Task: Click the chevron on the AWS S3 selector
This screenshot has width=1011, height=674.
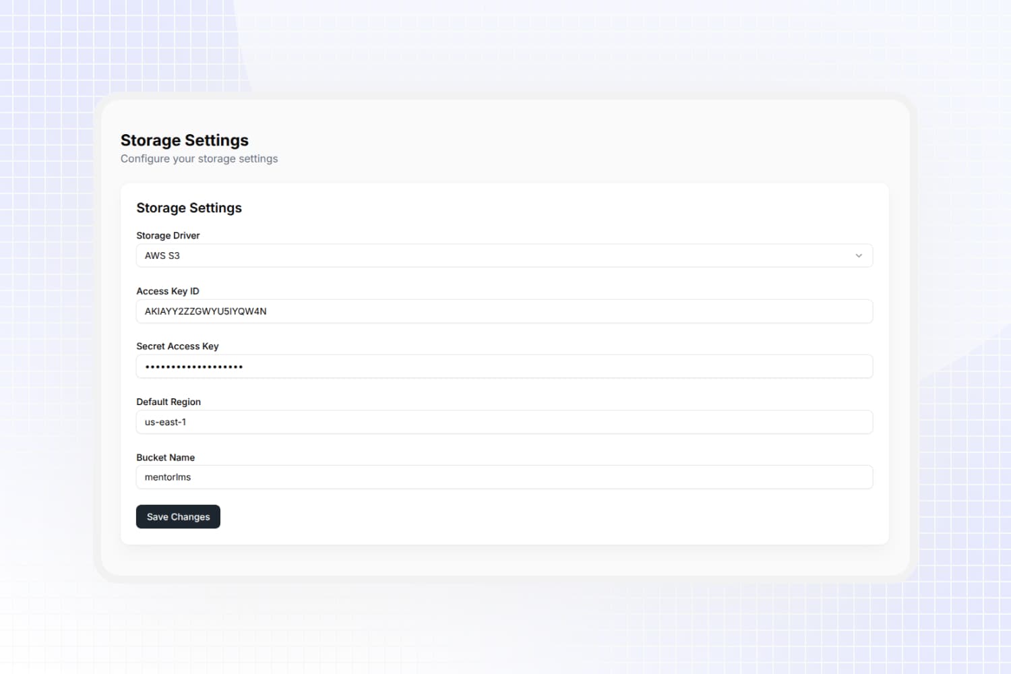Action: pos(859,255)
